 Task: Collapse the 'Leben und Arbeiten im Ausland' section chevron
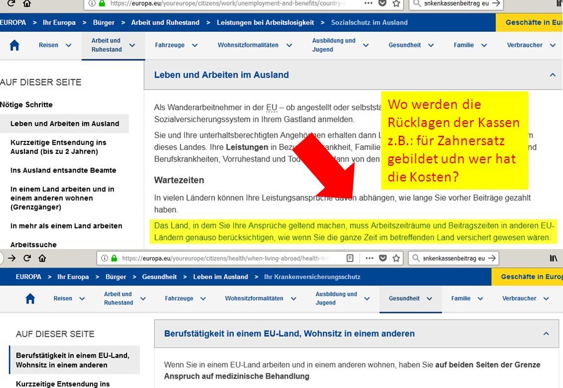(552, 75)
